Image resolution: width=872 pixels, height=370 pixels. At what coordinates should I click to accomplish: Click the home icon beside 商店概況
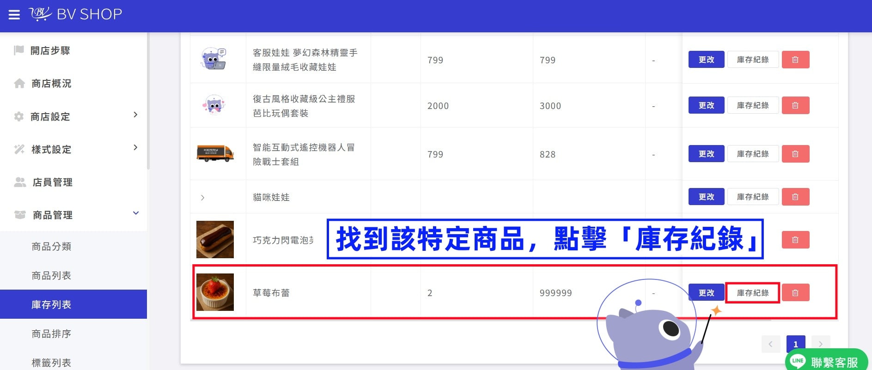[19, 84]
